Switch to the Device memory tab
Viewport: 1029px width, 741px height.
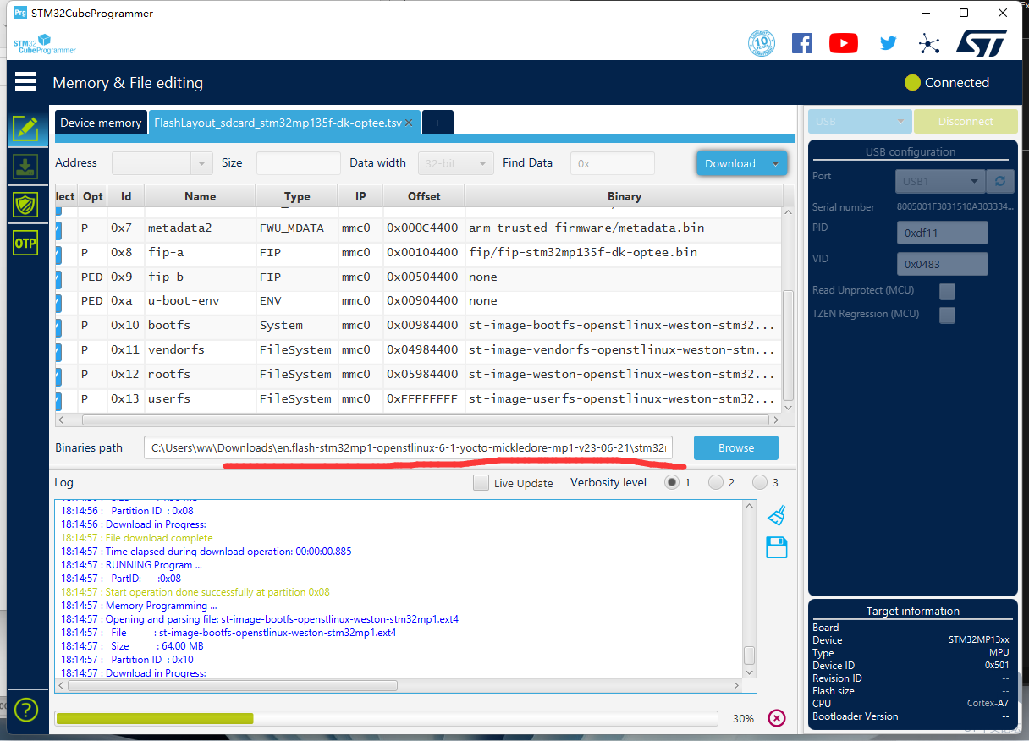coord(101,123)
